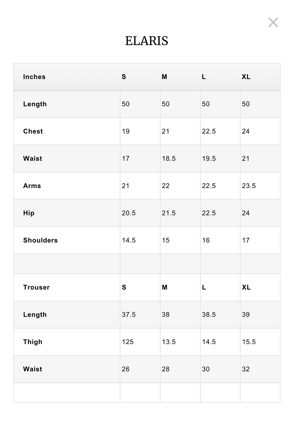Select the top Length value 50 for S
Screen dimensions: 294x436
click(126, 104)
